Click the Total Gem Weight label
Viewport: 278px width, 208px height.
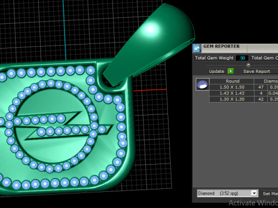(x=214, y=58)
